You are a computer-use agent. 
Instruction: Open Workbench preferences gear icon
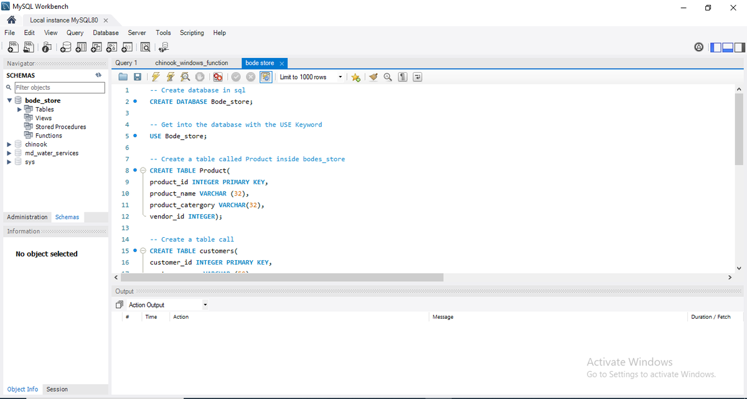(x=698, y=47)
